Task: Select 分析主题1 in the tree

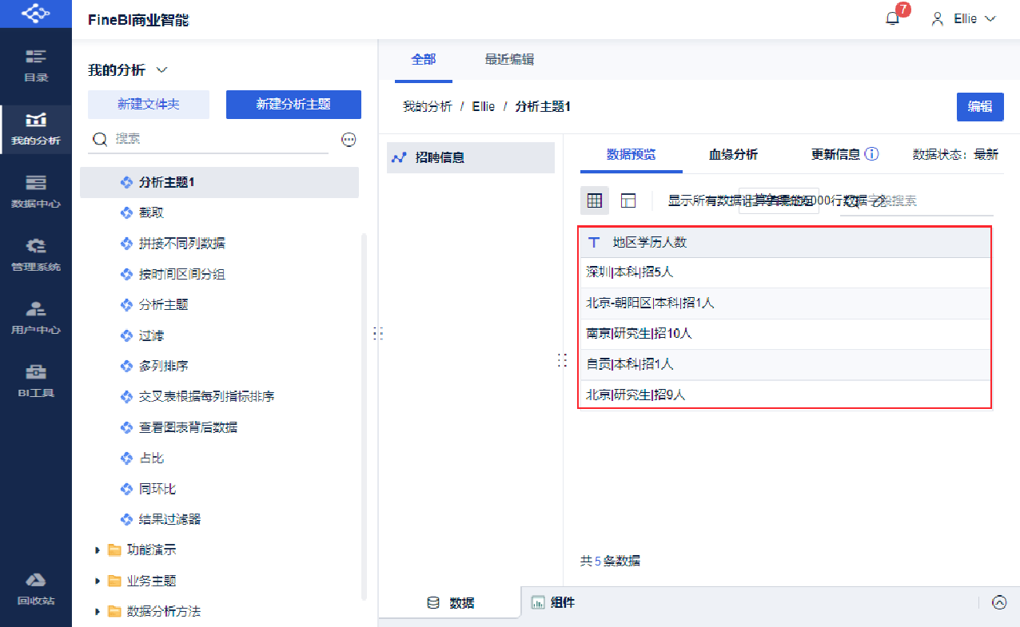Action: click(x=219, y=182)
